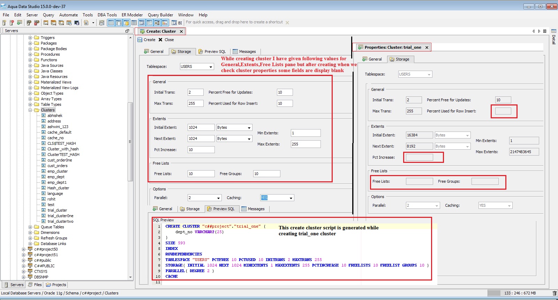Open the Files tab at bottom

[x=35, y=285]
